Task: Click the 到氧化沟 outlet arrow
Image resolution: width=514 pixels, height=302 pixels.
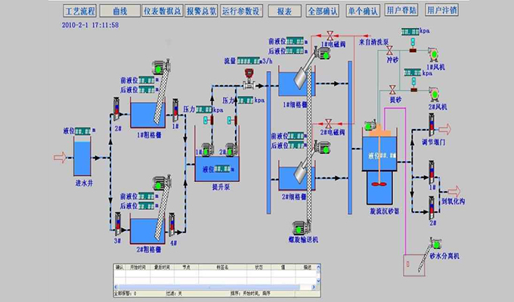Action: point(454,191)
